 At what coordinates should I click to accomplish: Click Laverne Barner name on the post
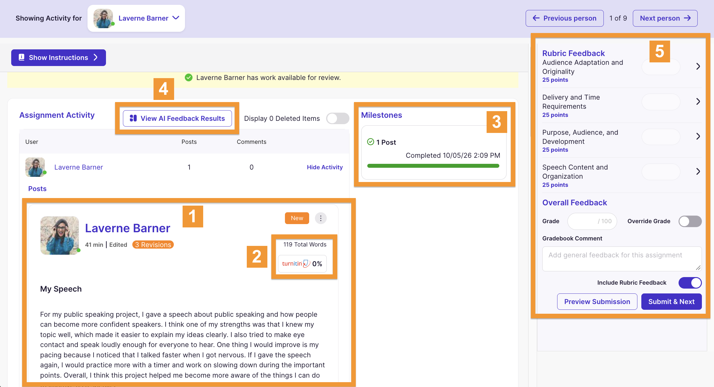tap(127, 228)
